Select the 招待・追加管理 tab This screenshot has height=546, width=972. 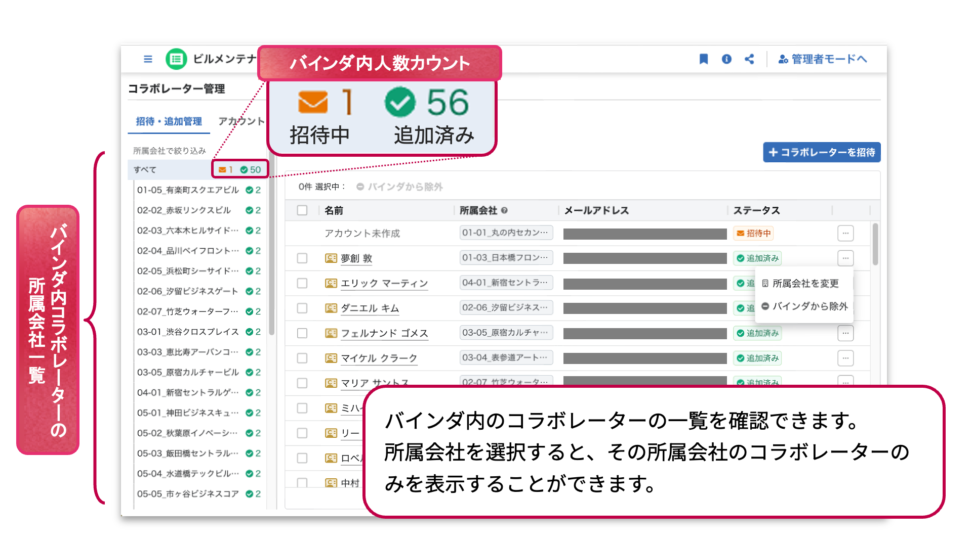point(169,121)
